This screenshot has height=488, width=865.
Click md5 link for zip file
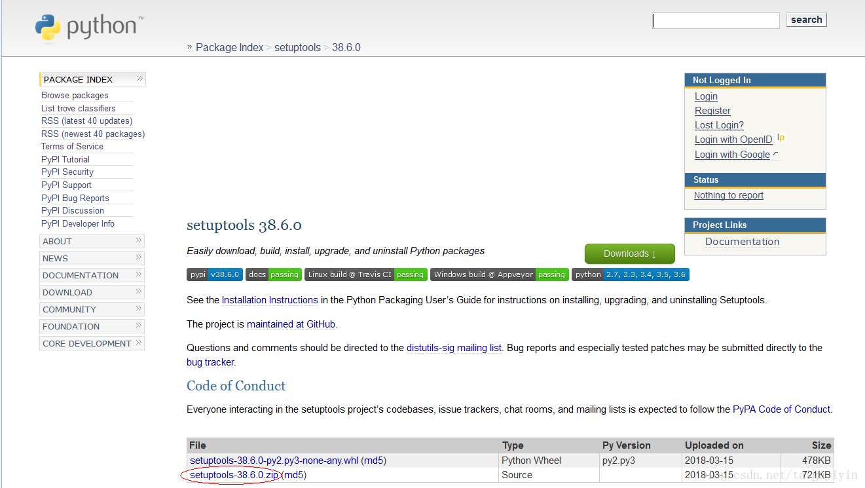(293, 475)
